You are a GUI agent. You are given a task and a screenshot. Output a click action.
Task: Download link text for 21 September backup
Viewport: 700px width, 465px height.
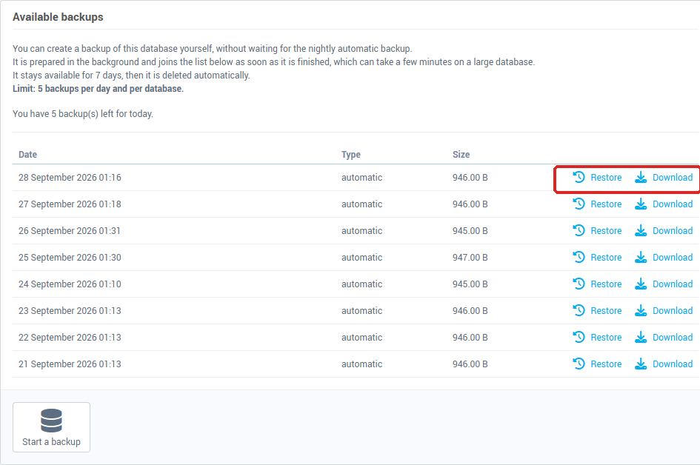click(x=673, y=364)
